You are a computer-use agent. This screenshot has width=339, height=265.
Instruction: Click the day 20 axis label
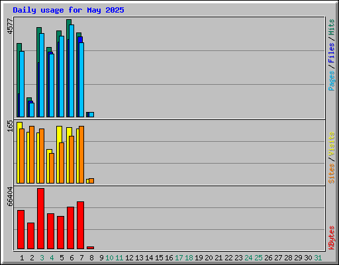209,258
